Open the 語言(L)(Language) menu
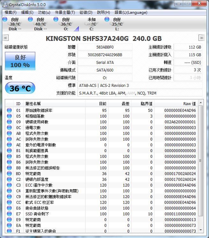 point(131,12)
